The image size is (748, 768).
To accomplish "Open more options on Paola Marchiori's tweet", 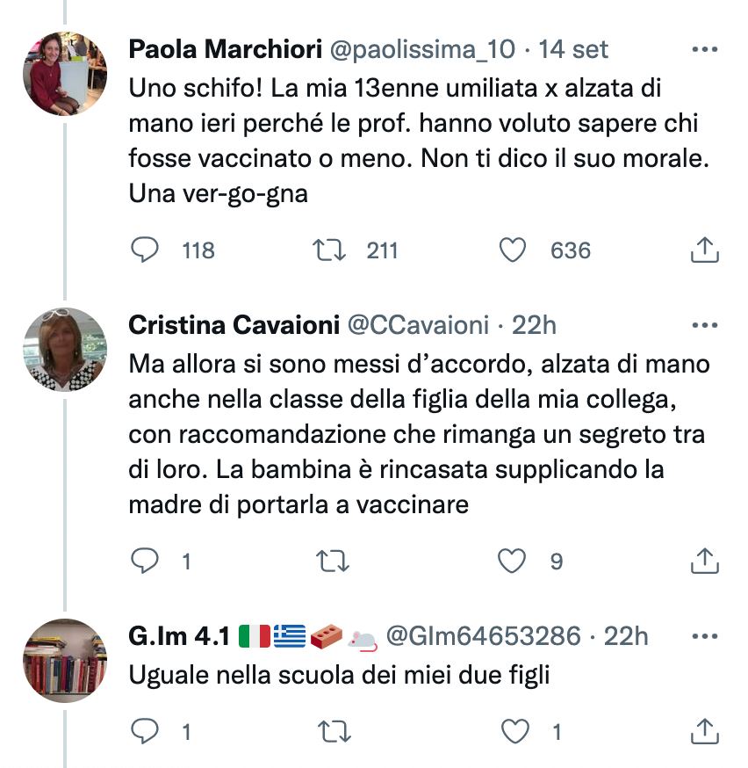I will 704,49.
